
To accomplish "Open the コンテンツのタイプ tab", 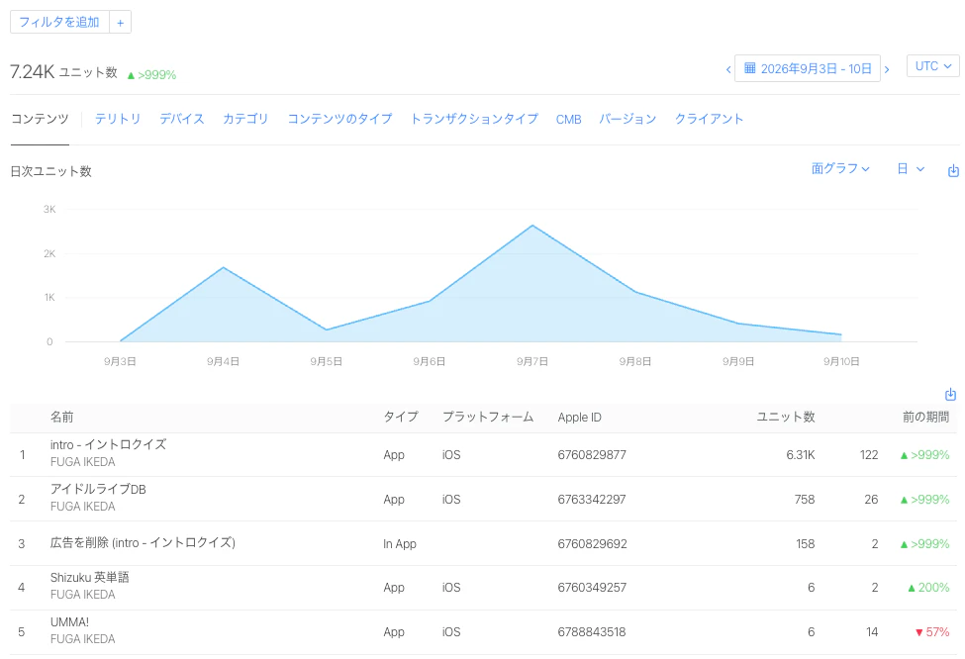I will tap(339, 119).
